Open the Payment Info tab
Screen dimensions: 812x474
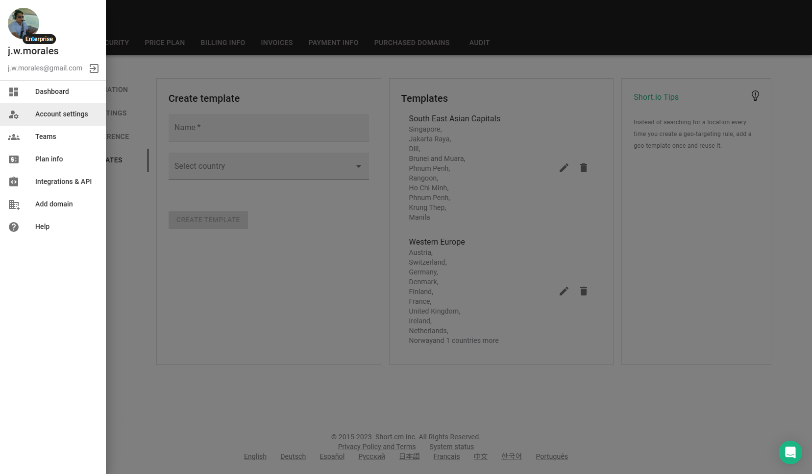click(333, 43)
